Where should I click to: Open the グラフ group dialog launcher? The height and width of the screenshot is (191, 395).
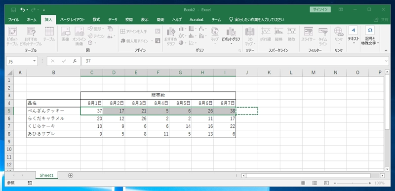point(239,50)
